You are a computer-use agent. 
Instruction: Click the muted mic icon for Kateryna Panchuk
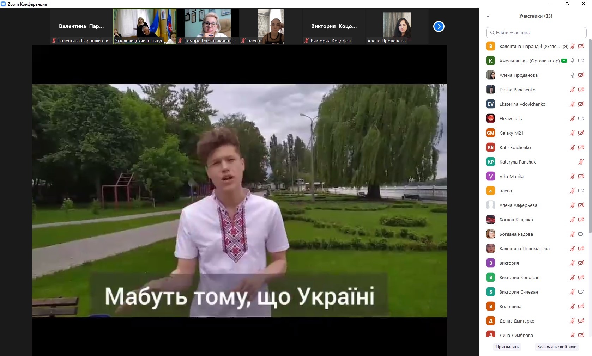[581, 162]
